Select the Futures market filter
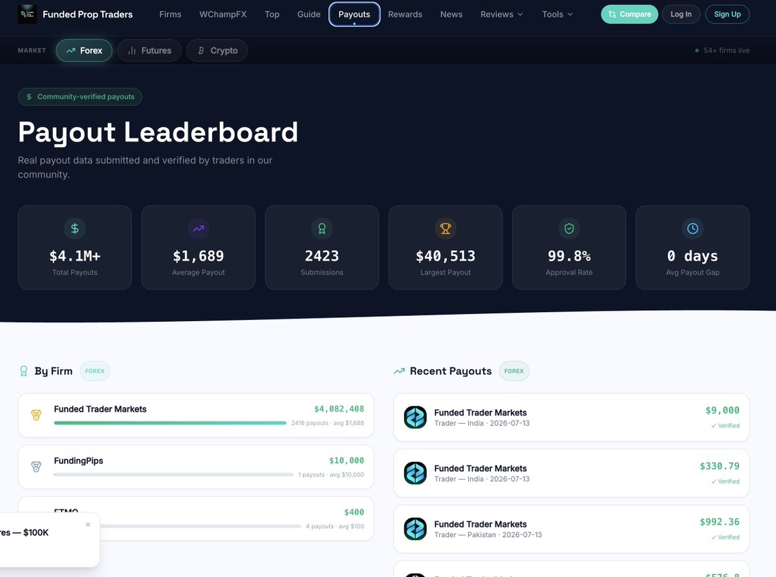Screen dimensions: 776x577 point(149,50)
